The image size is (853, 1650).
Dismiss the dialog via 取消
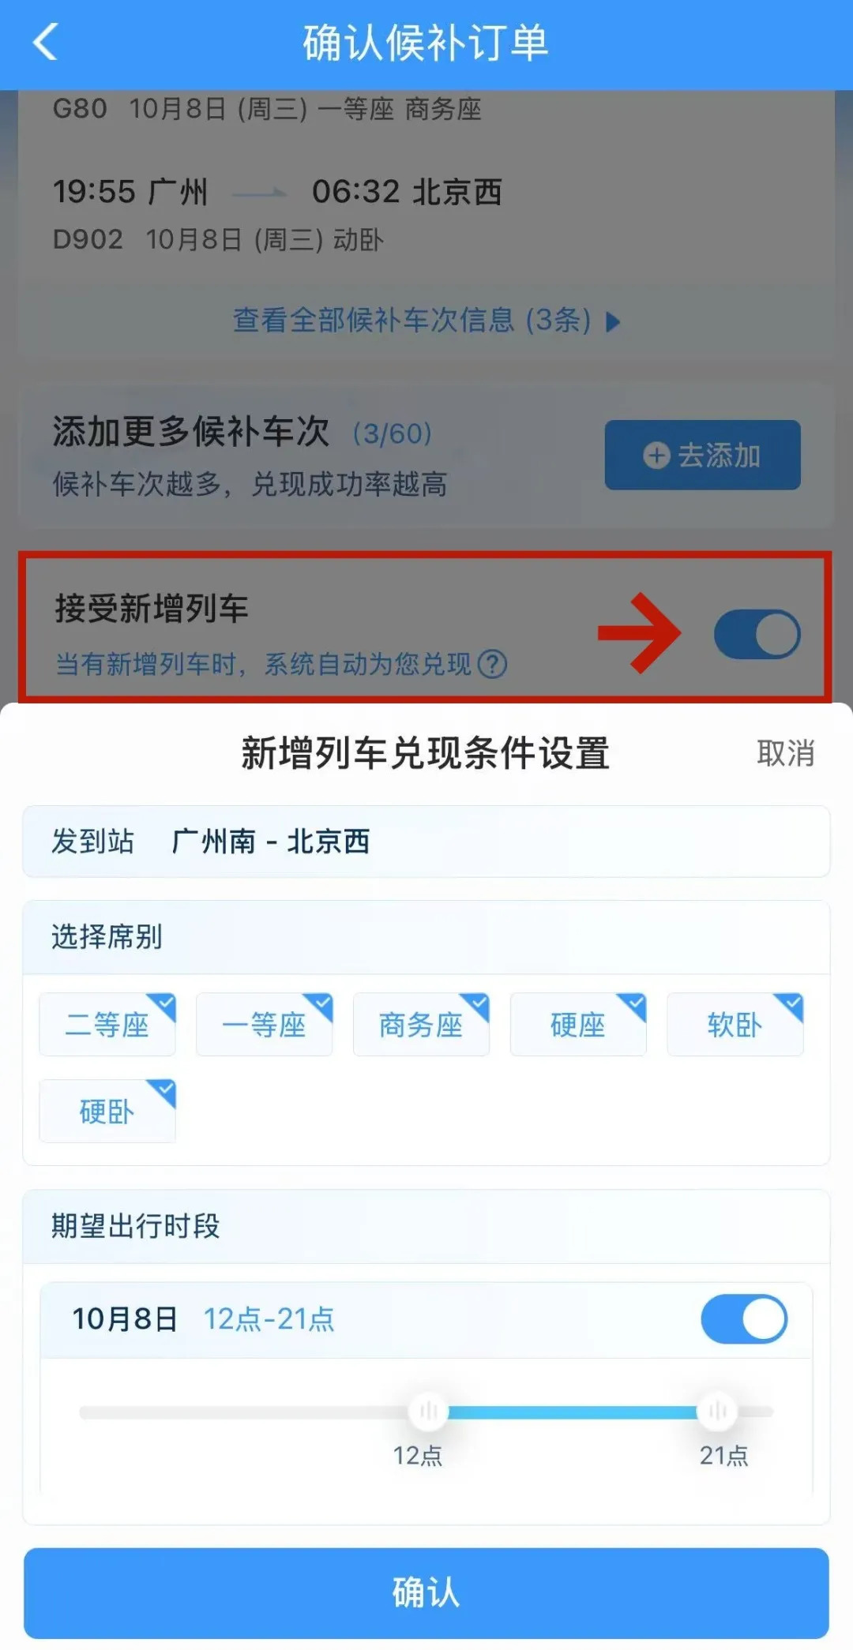(785, 753)
